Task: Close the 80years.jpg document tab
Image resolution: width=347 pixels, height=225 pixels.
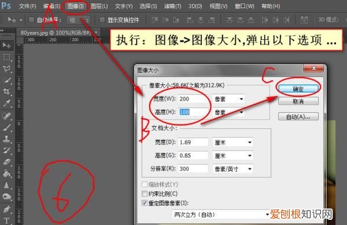Action: pyautogui.click(x=96, y=32)
